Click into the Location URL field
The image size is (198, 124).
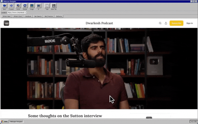(x=17, y=12)
